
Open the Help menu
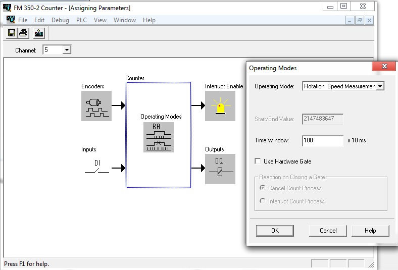tap(149, 20)
